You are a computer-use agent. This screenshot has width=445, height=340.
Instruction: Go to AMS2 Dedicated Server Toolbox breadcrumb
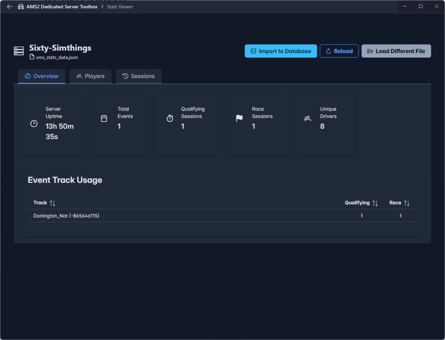[61, 7]
